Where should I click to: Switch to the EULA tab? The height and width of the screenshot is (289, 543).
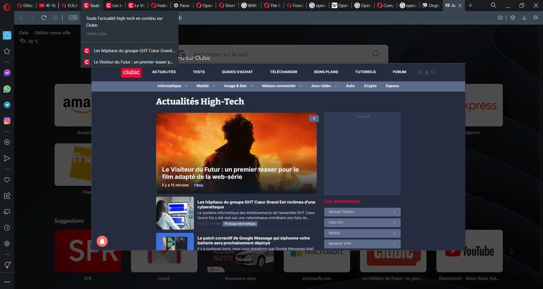click(69, 5)
